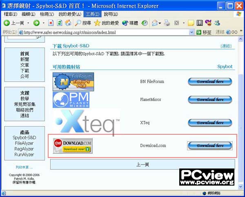Viewport: 245px width, 197px height.
Task: Open the [連結] link in the header
Action: pos(226,46)
